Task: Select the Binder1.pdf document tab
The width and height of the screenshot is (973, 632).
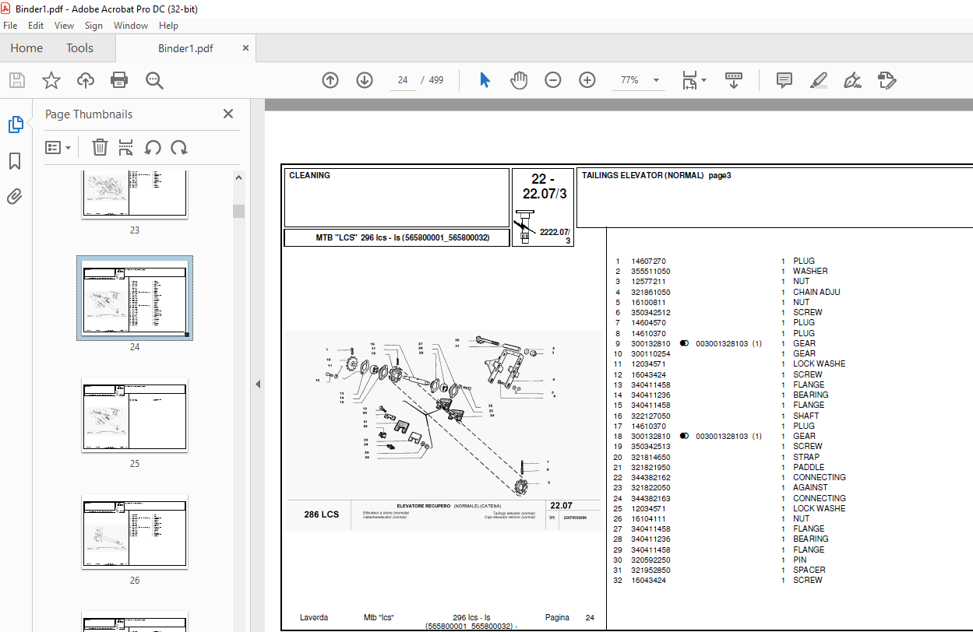Action: [185, 48]
